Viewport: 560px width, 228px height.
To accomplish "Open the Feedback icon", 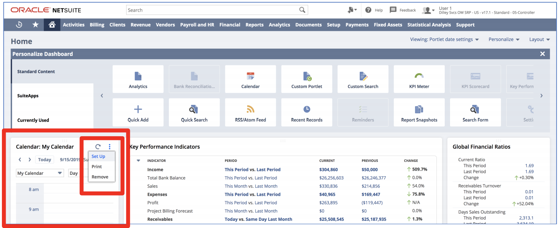I will [393, 10].
